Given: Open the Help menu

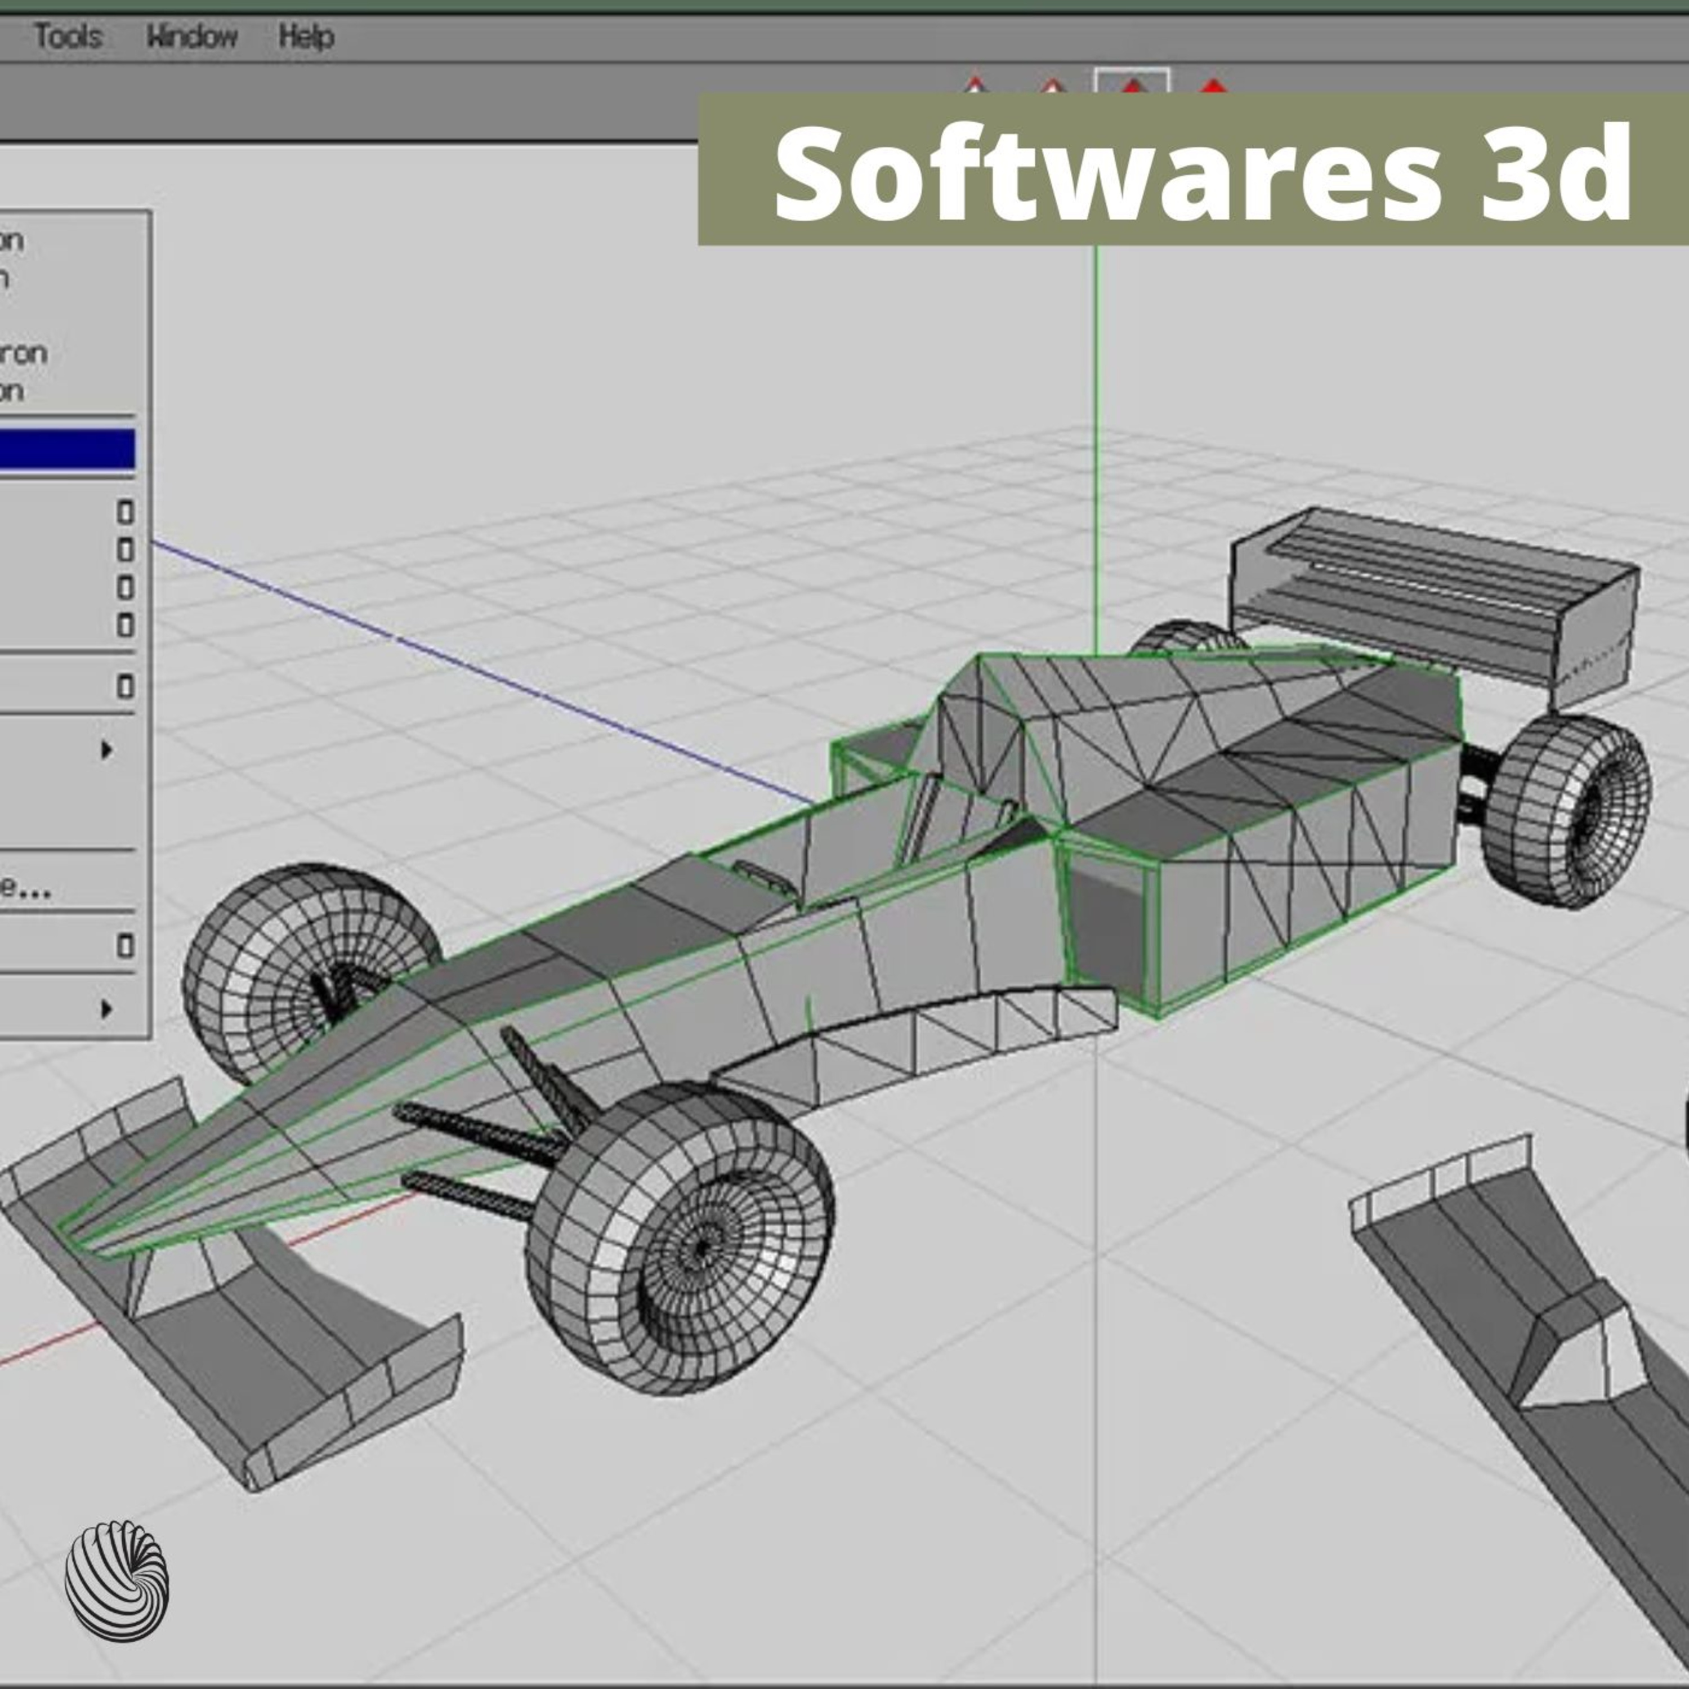Looking at the screenshot, I should tap(306, 37).
